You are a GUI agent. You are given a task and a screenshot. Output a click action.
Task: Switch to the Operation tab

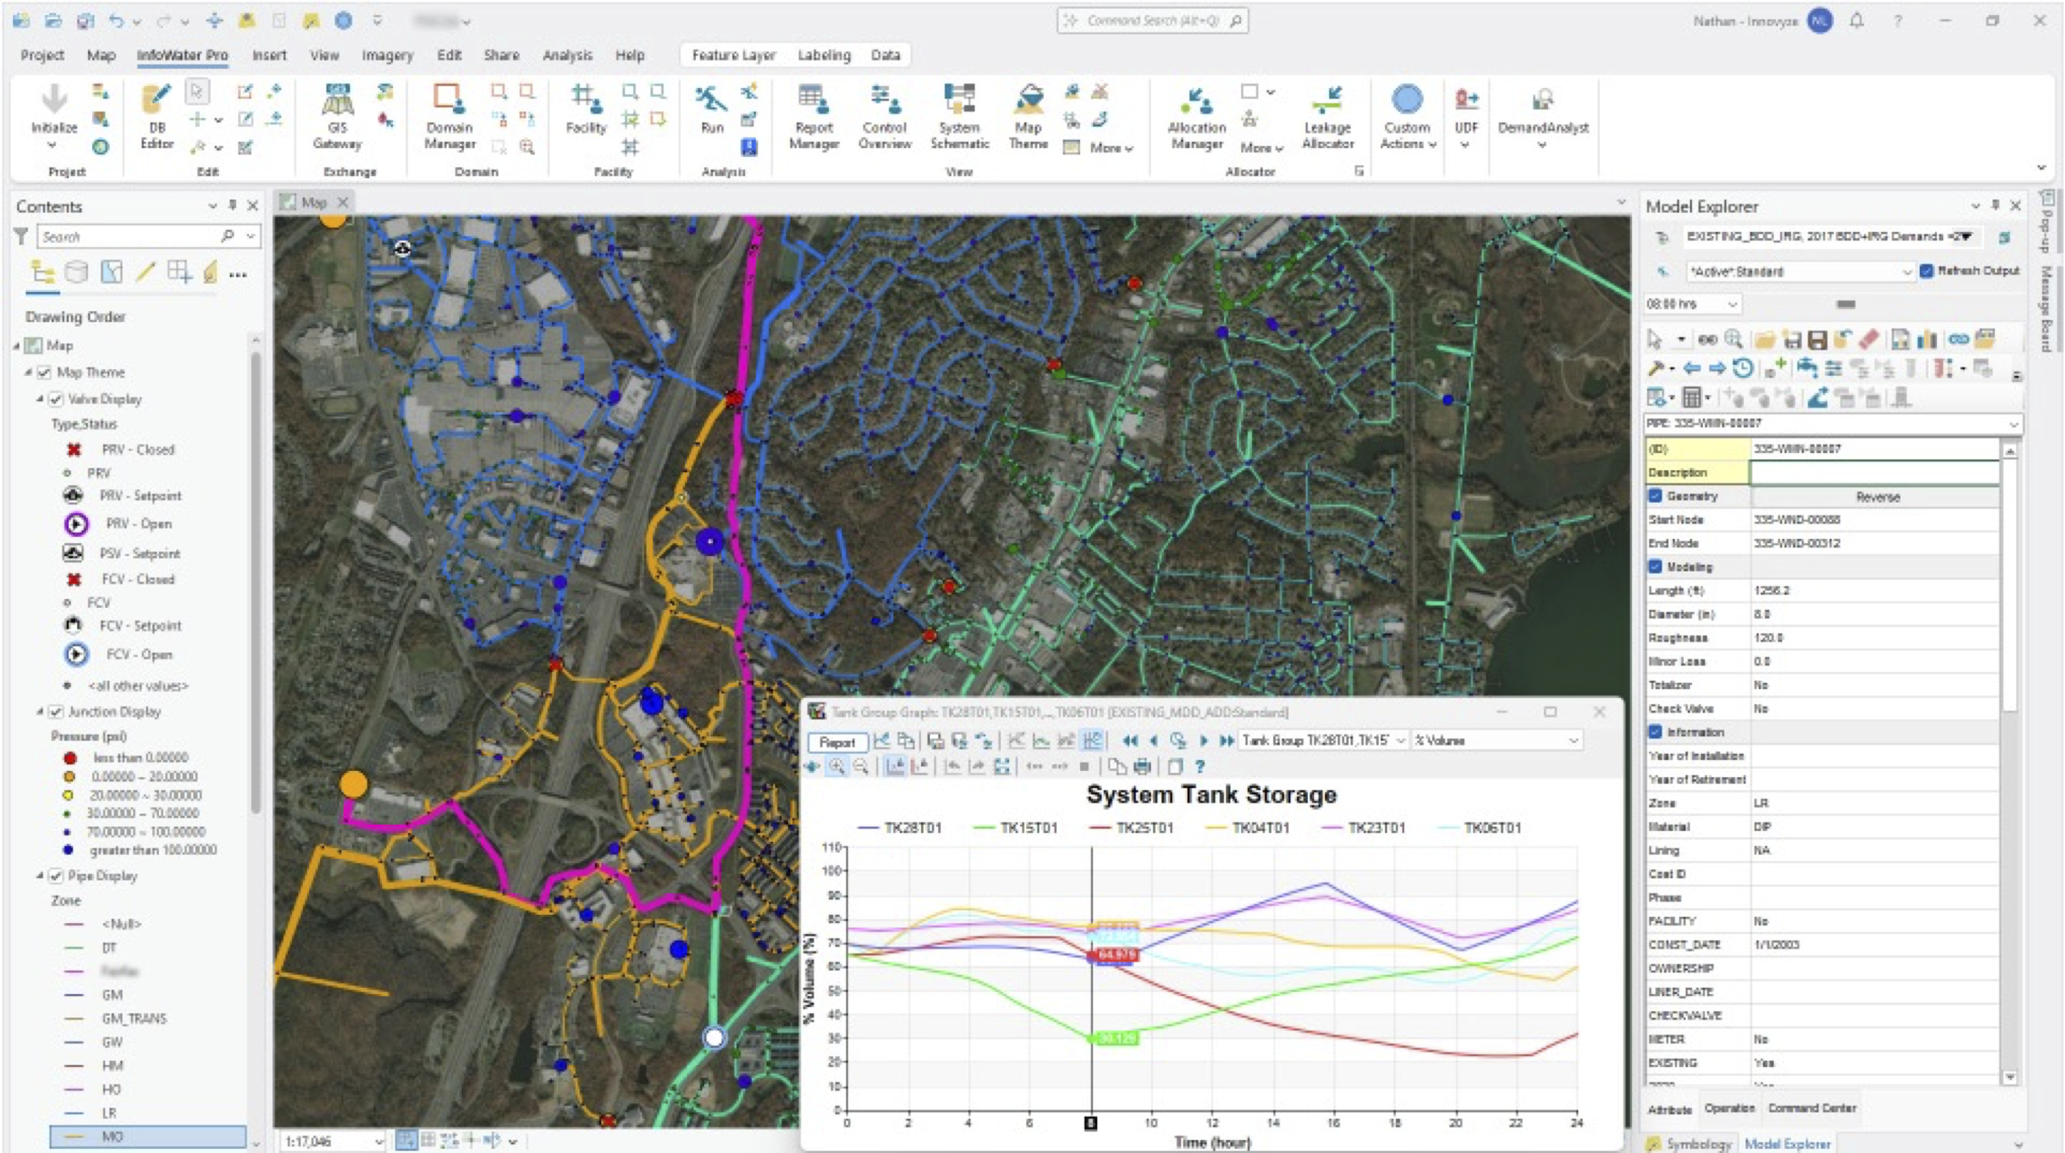1728,1108
